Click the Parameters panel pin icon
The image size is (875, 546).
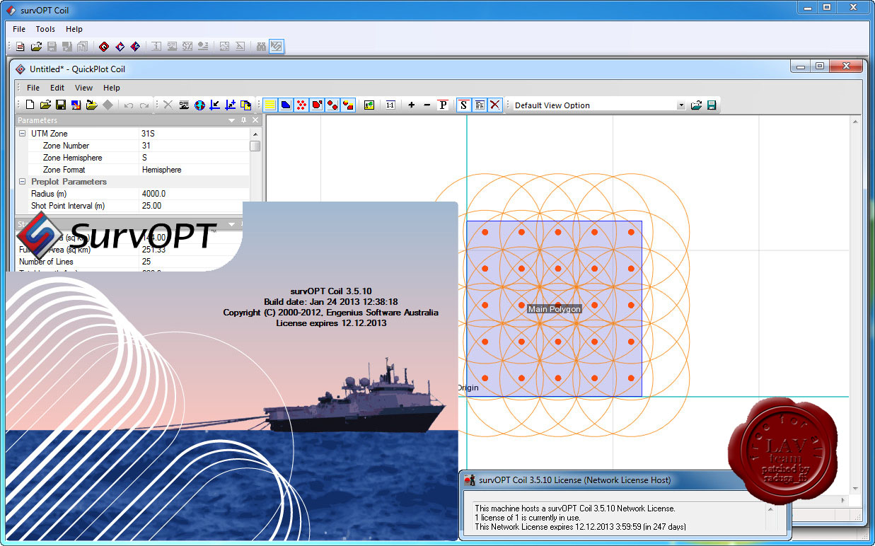click(x=244, y=120)
